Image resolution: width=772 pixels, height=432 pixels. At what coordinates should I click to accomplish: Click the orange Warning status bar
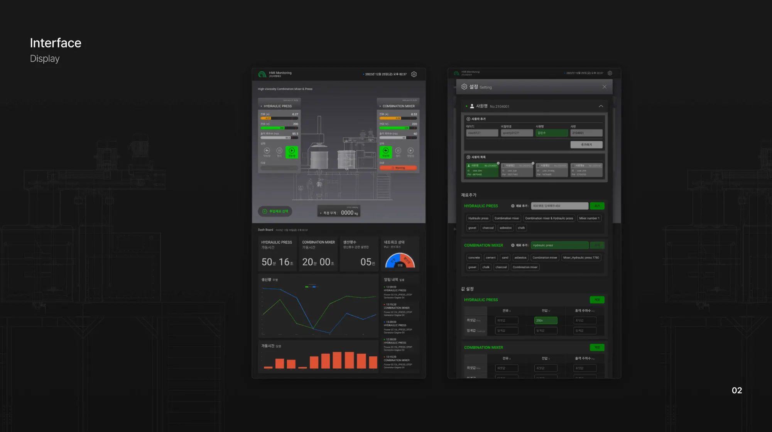pyautogui.click(x=398, y=168)
